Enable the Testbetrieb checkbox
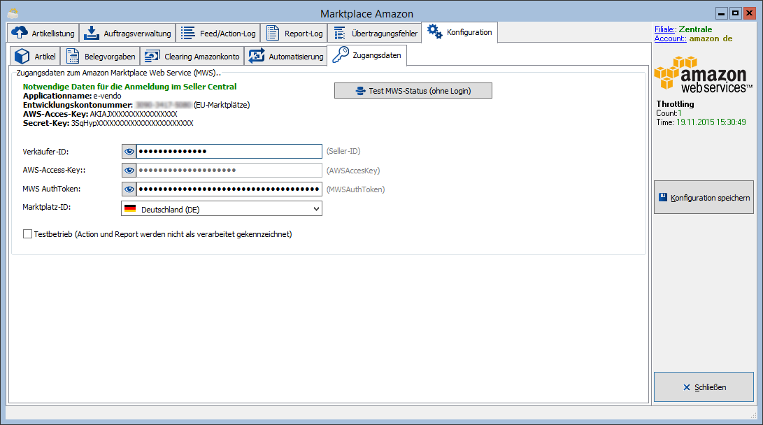 pos(28,234)
